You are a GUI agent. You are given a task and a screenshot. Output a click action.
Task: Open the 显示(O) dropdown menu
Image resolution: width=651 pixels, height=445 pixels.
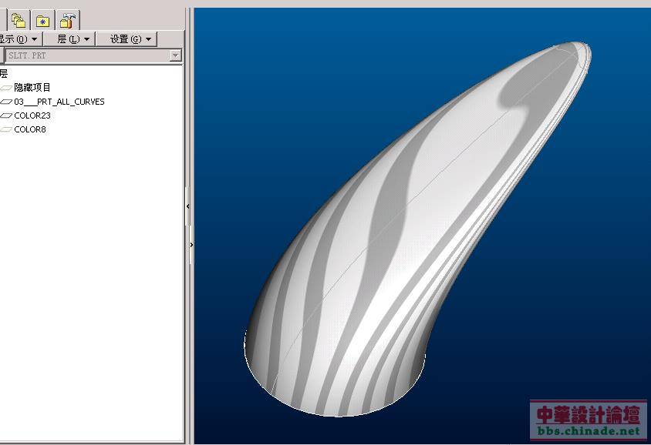point(17,38)
